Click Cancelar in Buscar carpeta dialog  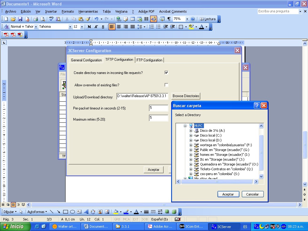(x=252, y=194)
